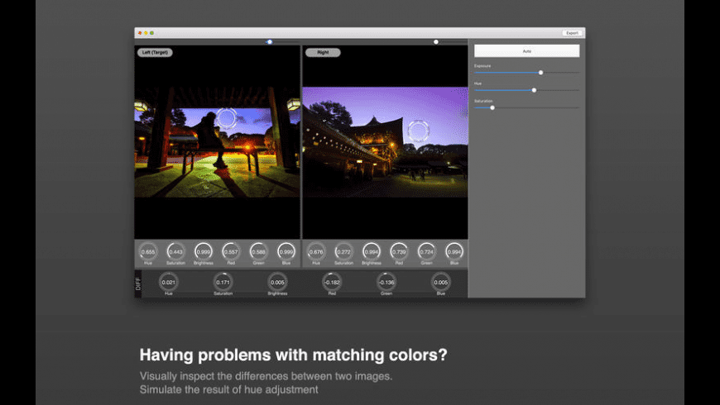Click the left Blue gauge 0.999
The width and height of the screenshot is (720, 405).
286,252
